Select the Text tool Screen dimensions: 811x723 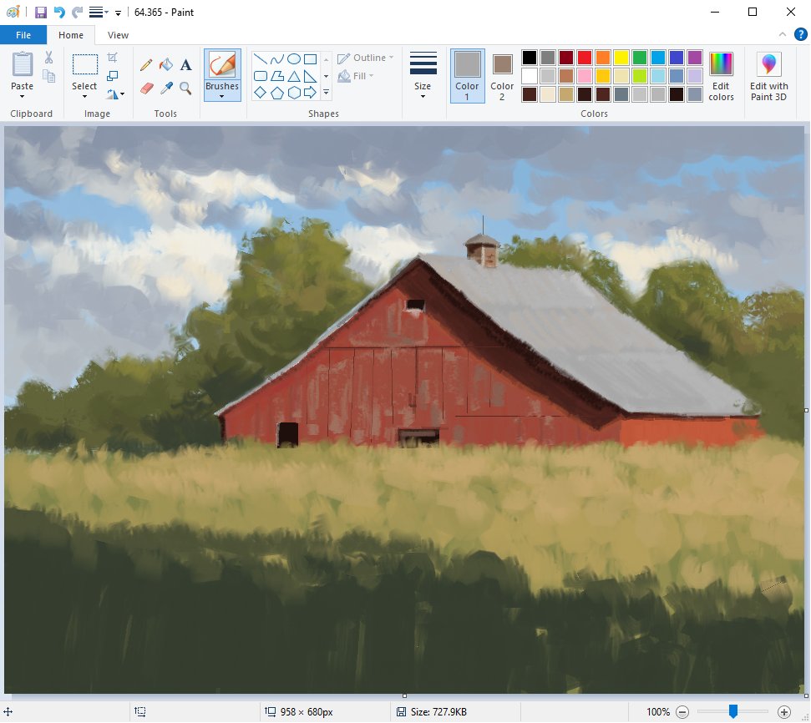click(x=185, y=64)
